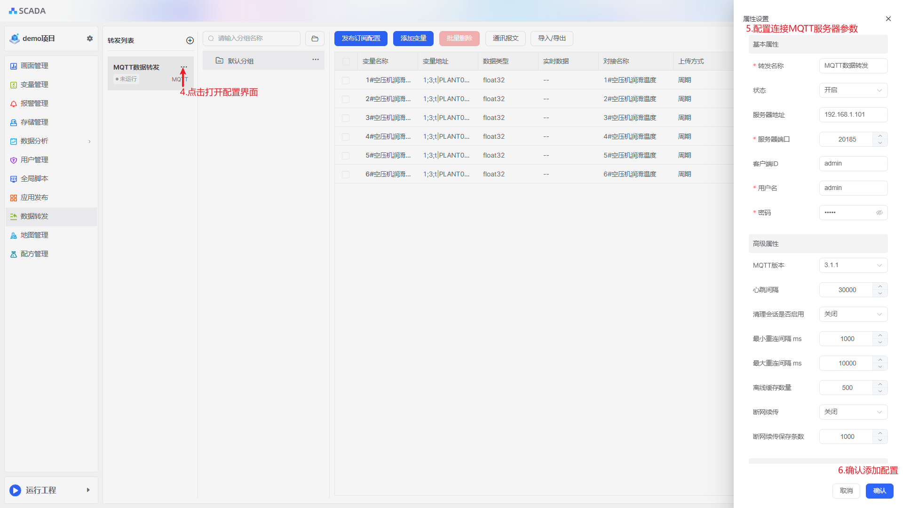This screenshot has height=508, width=903.
Task: Expand the MQTT版本 dropdown
Action: point(853,265)
